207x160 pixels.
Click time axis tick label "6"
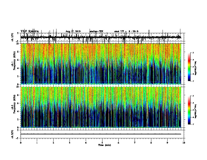(119, 143)
